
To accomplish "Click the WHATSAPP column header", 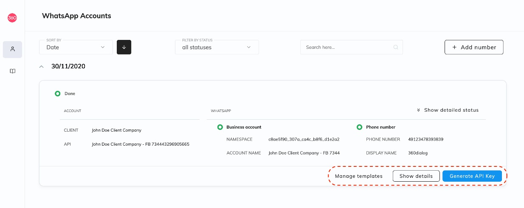I will (x=221, y=111).
